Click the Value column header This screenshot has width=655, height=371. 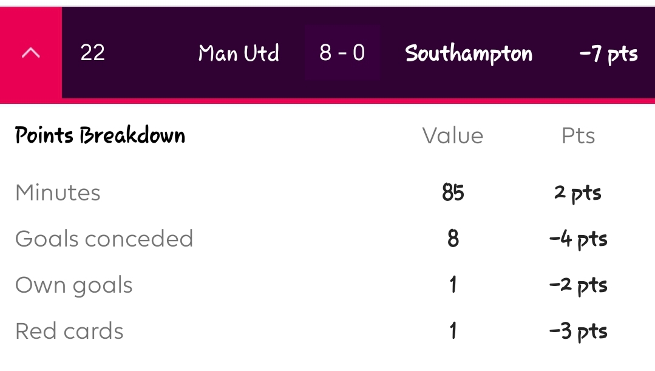(453, 135)
